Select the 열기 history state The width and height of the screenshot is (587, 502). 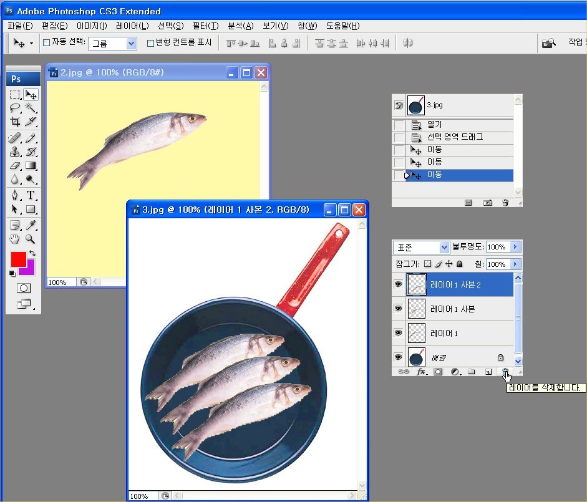pos(435,125)
